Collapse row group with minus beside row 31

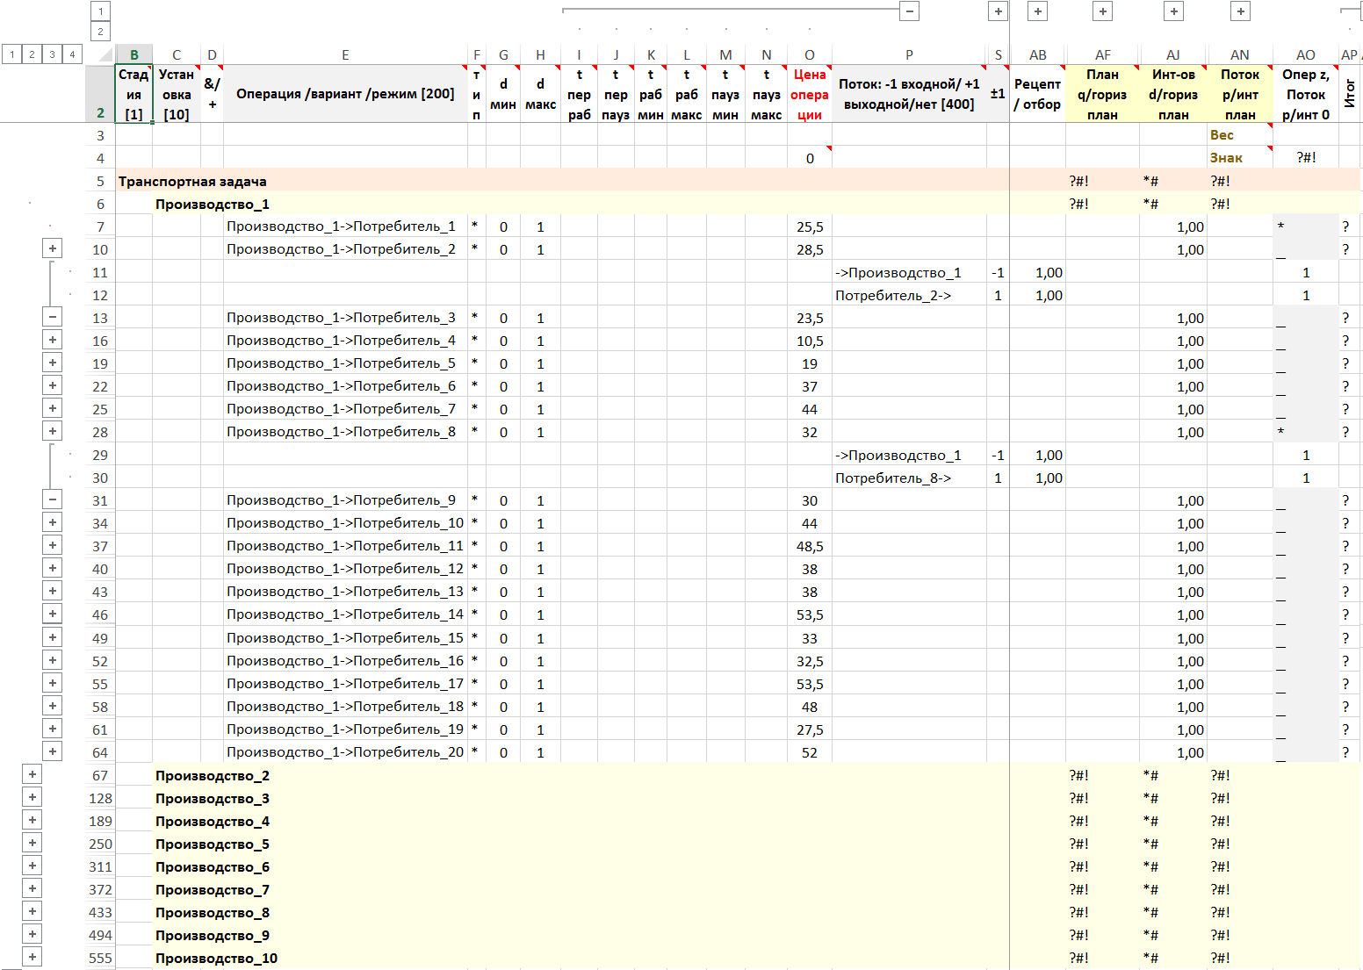[53, 499]
